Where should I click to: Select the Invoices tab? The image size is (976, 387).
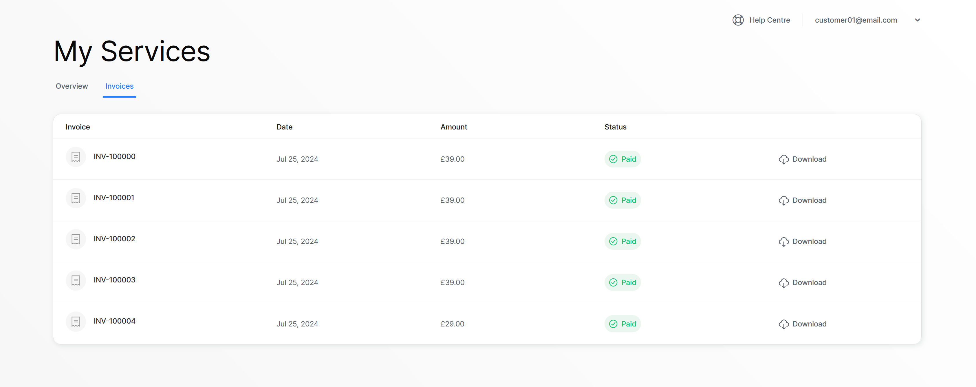click(119, 86)
